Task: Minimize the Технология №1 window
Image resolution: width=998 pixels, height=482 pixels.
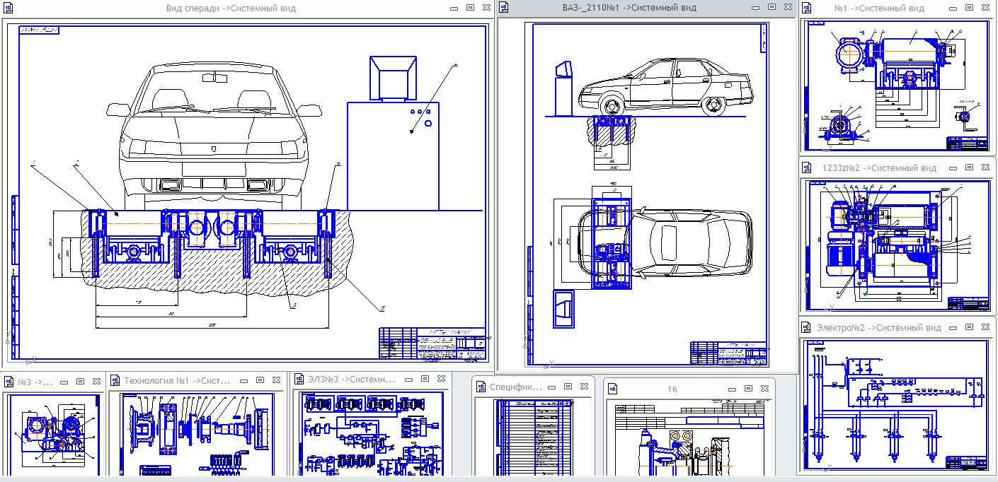Action: (x=243, y=380)
